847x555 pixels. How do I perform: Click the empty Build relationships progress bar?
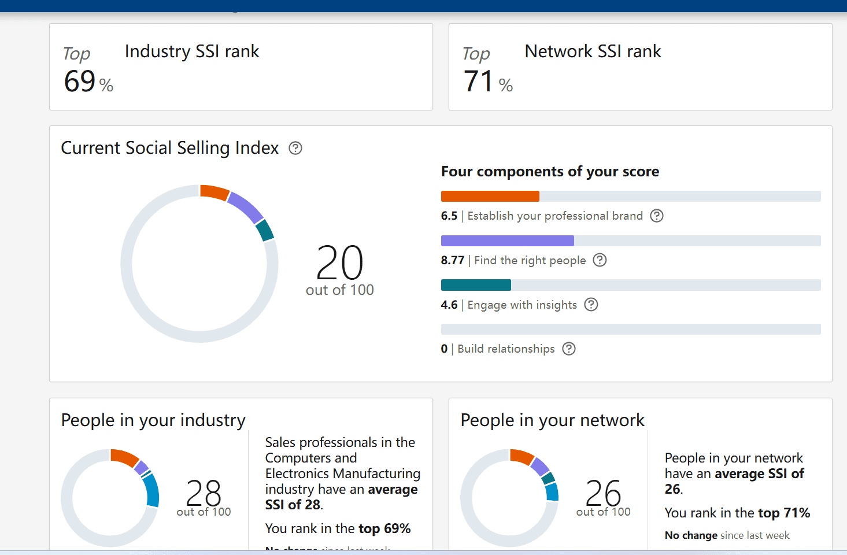pos(631,329)
